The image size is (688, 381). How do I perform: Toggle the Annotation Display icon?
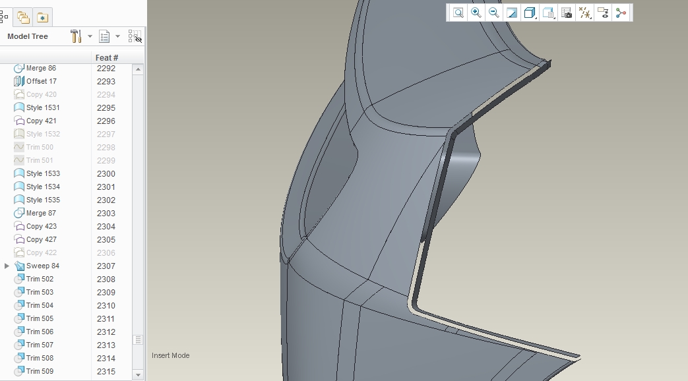point(603,13)
